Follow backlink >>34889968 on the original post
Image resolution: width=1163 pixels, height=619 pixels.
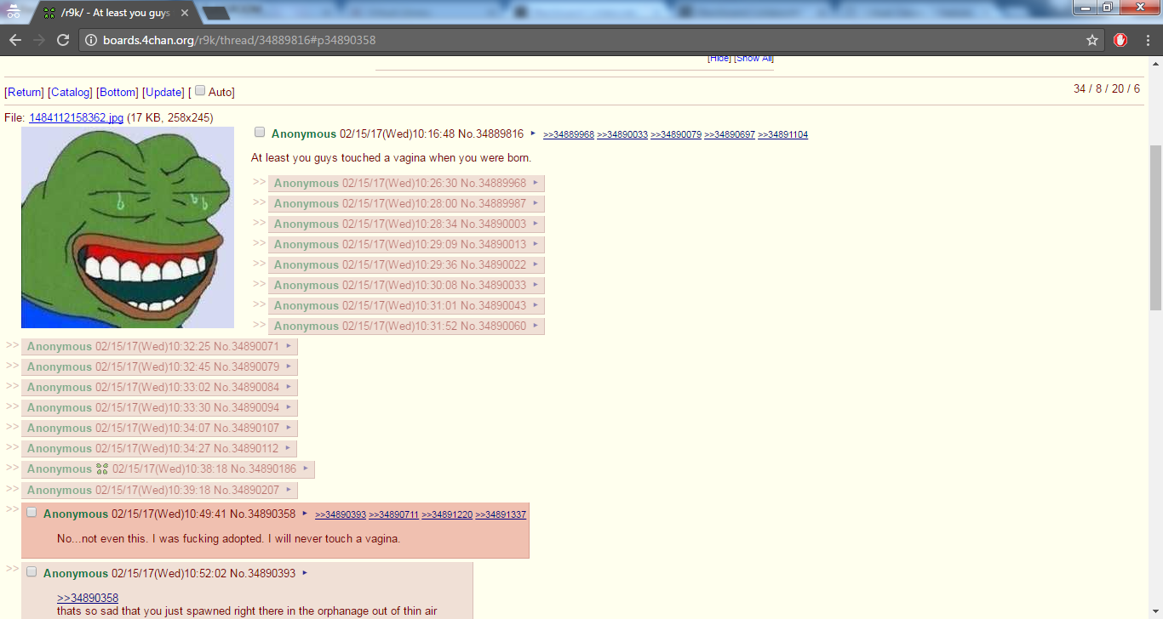(x=569, y=134)
